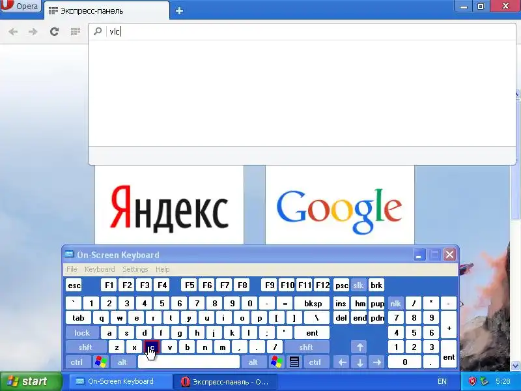
Task: Click the left Windows logo key
Action: pyautogui.click(x=101, y=362)
